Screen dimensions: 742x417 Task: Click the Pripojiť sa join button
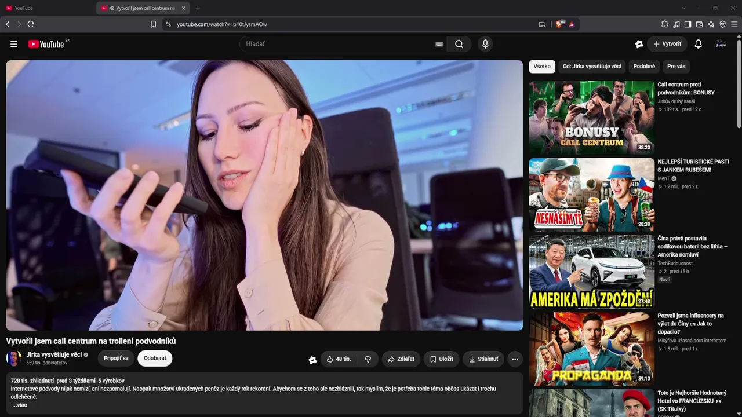(x=116, y=359)
